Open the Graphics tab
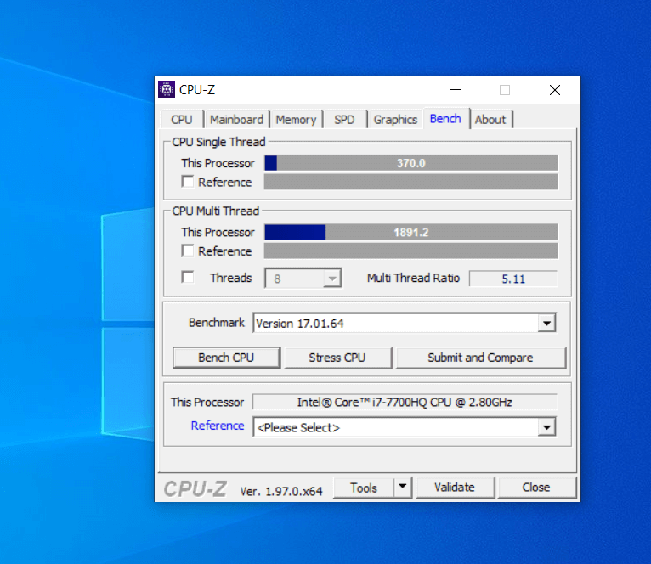Viewport: 651px width, 564px height. pos(395,120)
